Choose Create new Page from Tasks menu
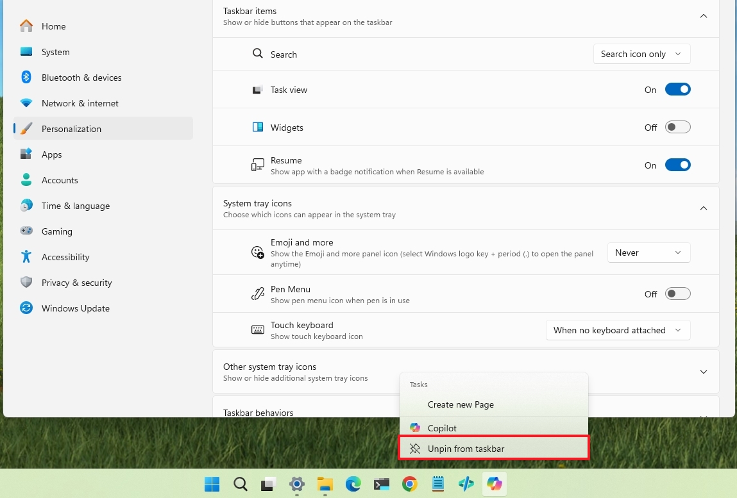Viewport: 737px width, 498px height. point(461,404)
